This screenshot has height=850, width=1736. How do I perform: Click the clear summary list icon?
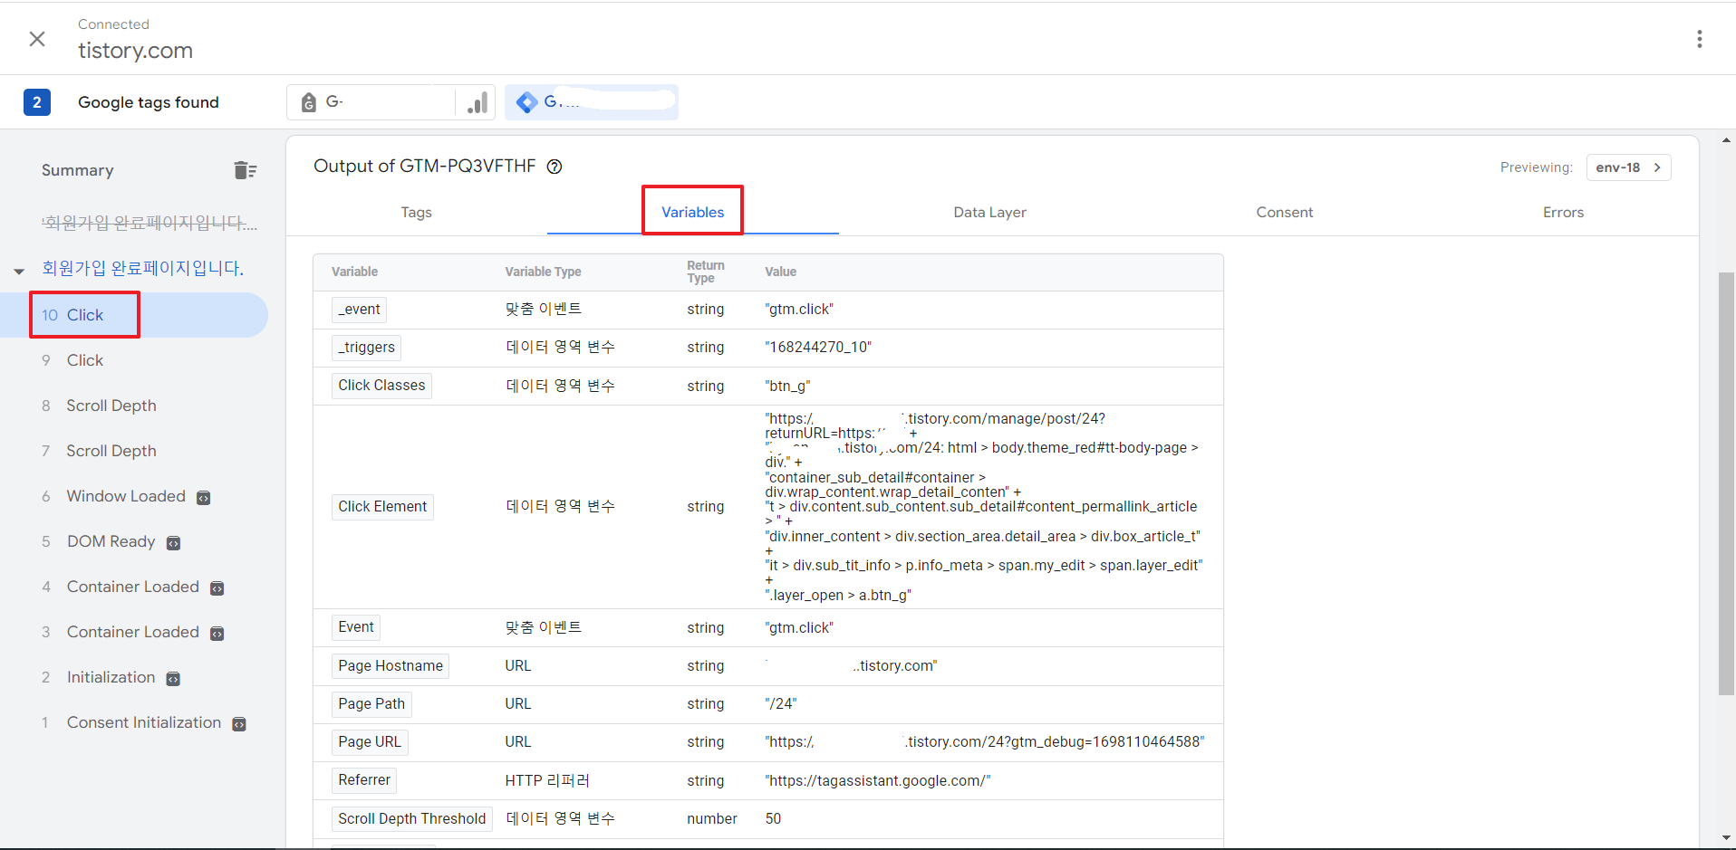[245, 170]
